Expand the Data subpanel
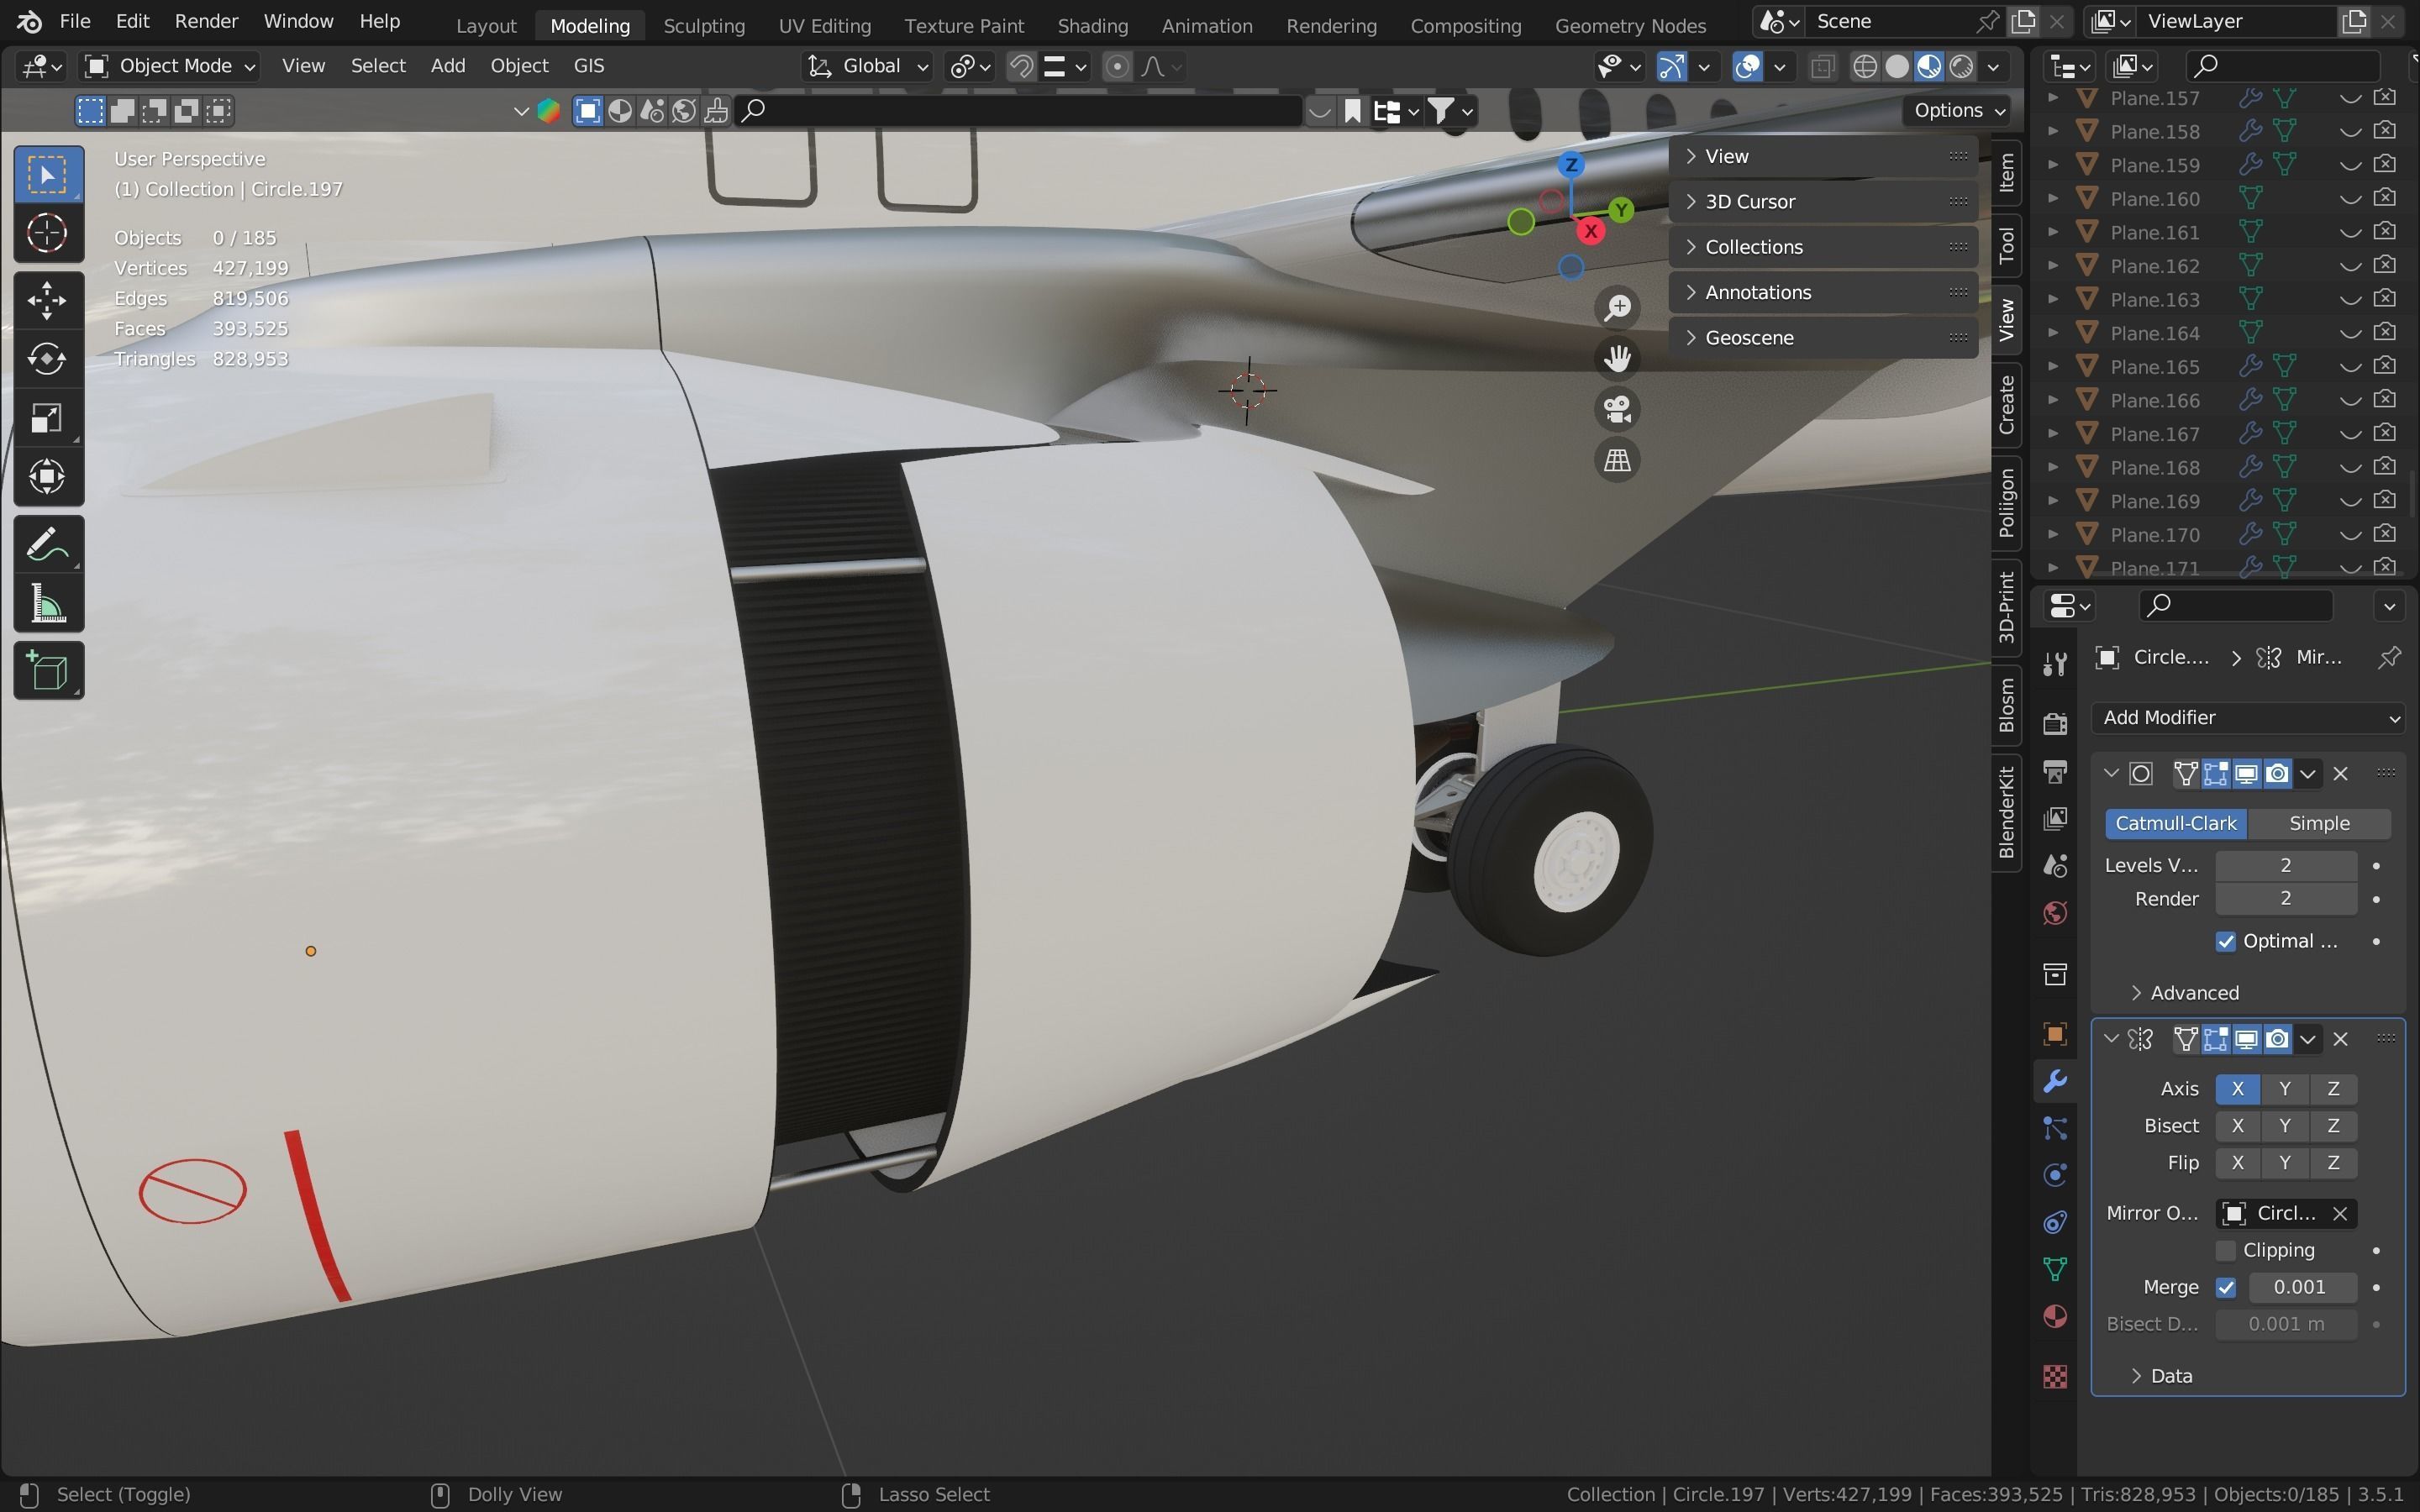 [2161, 1376]
